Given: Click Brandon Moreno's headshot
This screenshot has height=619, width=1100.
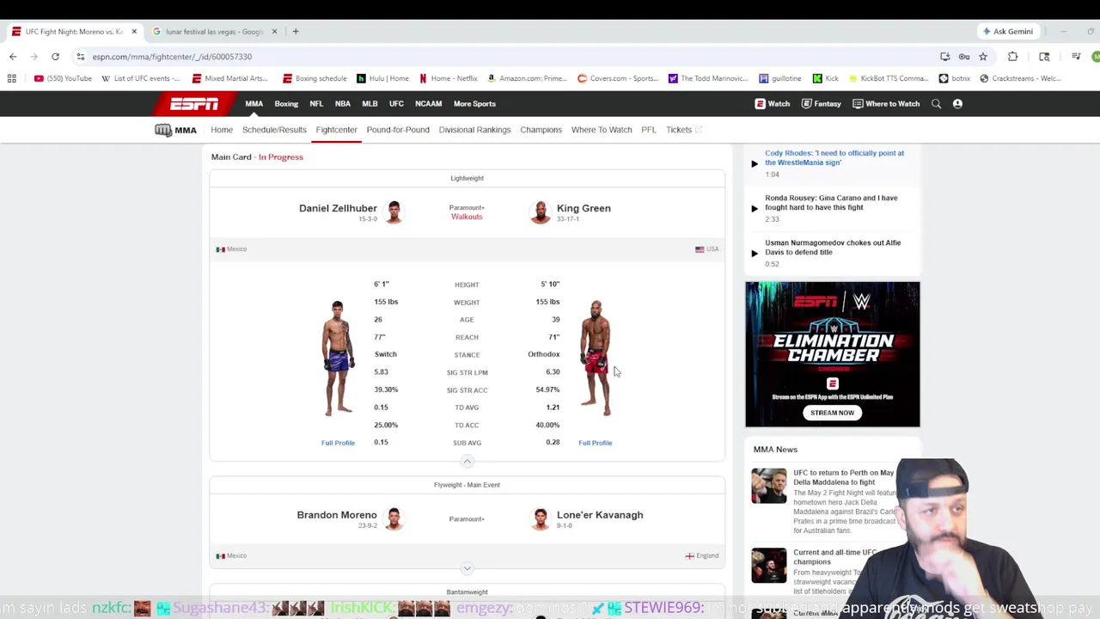Looking at the screenshot, I should [x=394, y=518].
